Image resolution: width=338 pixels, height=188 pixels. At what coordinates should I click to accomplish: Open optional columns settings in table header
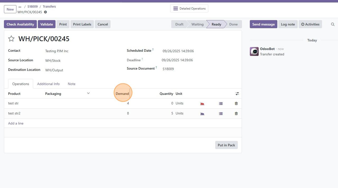tap(237, 94)
